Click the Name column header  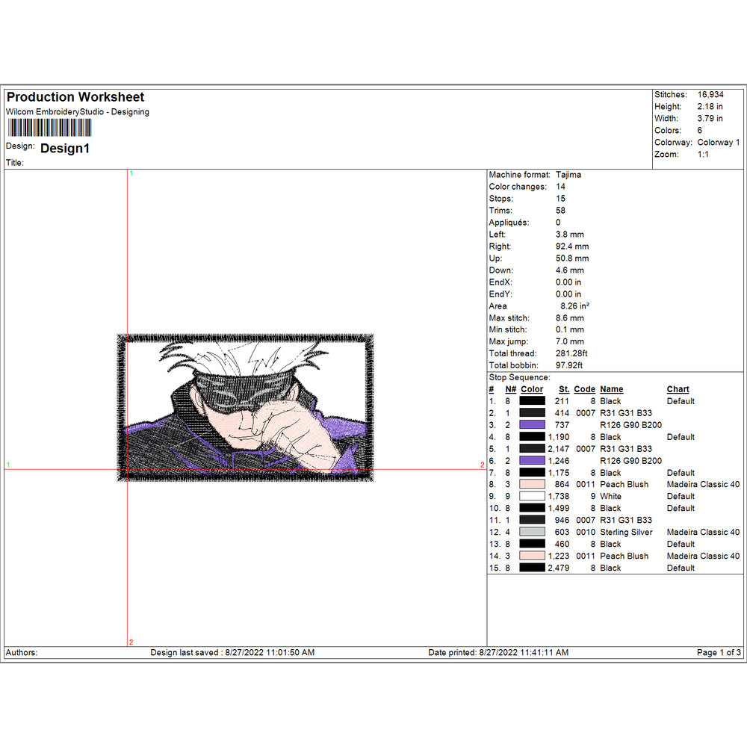tap(611, 389)
